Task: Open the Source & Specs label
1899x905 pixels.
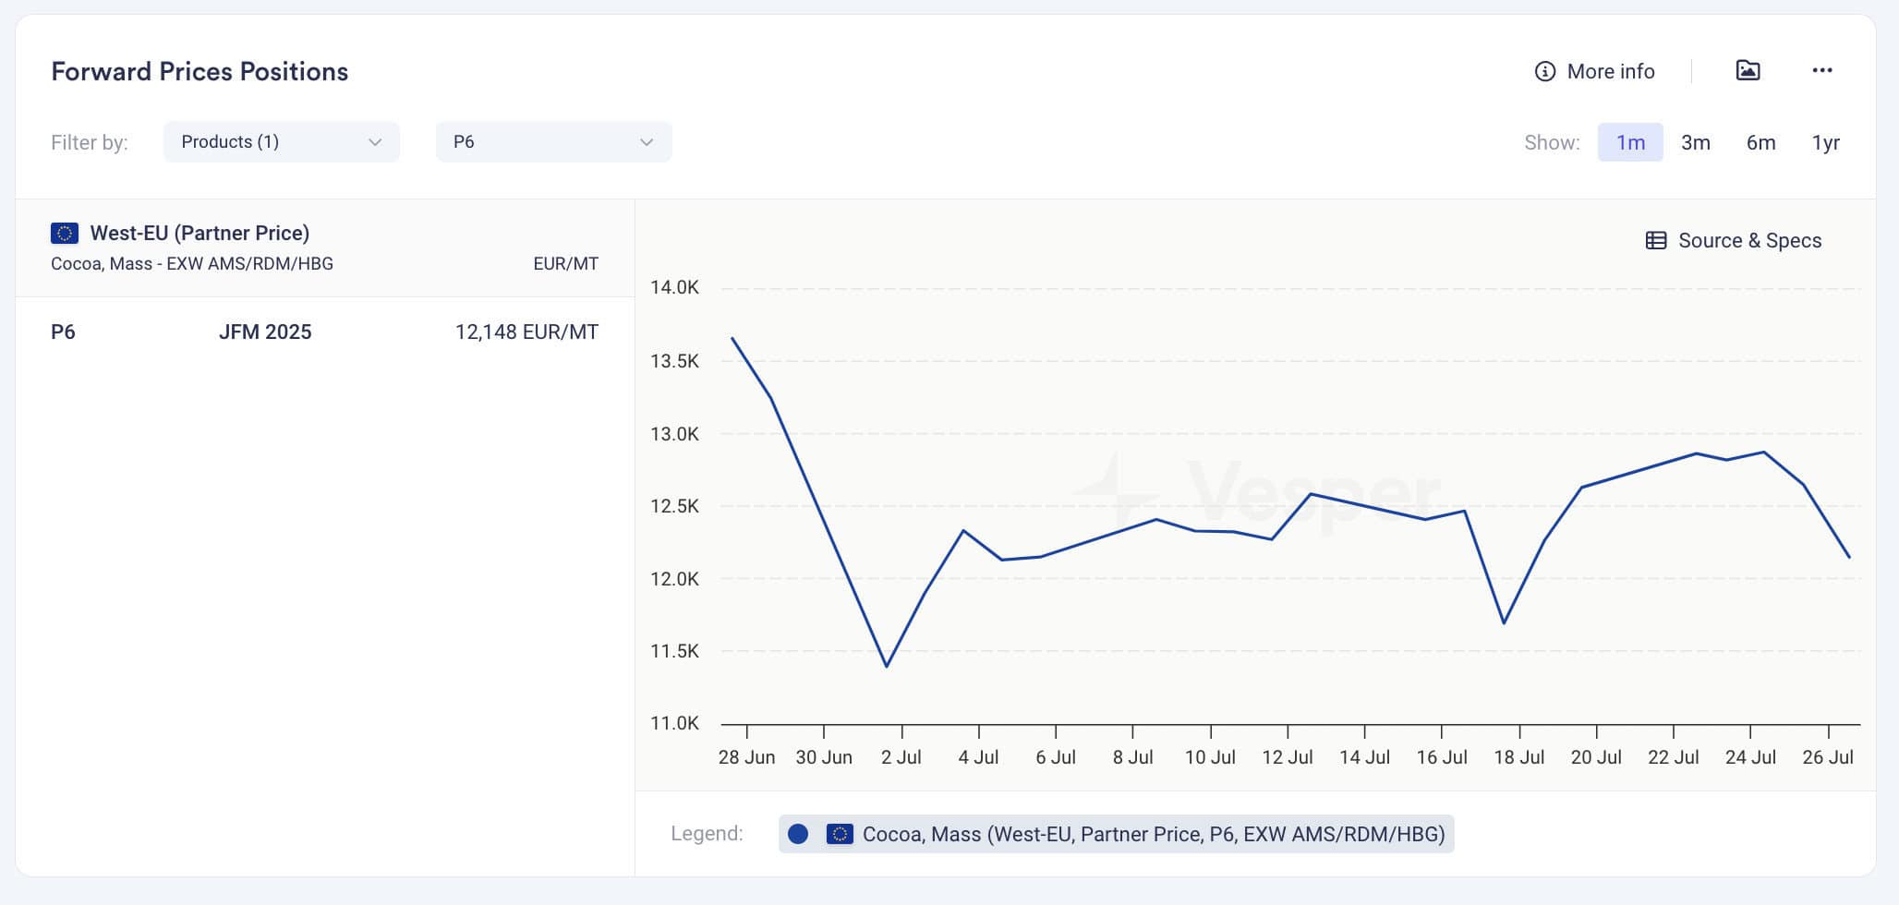Action: (x=1749, y=240)
